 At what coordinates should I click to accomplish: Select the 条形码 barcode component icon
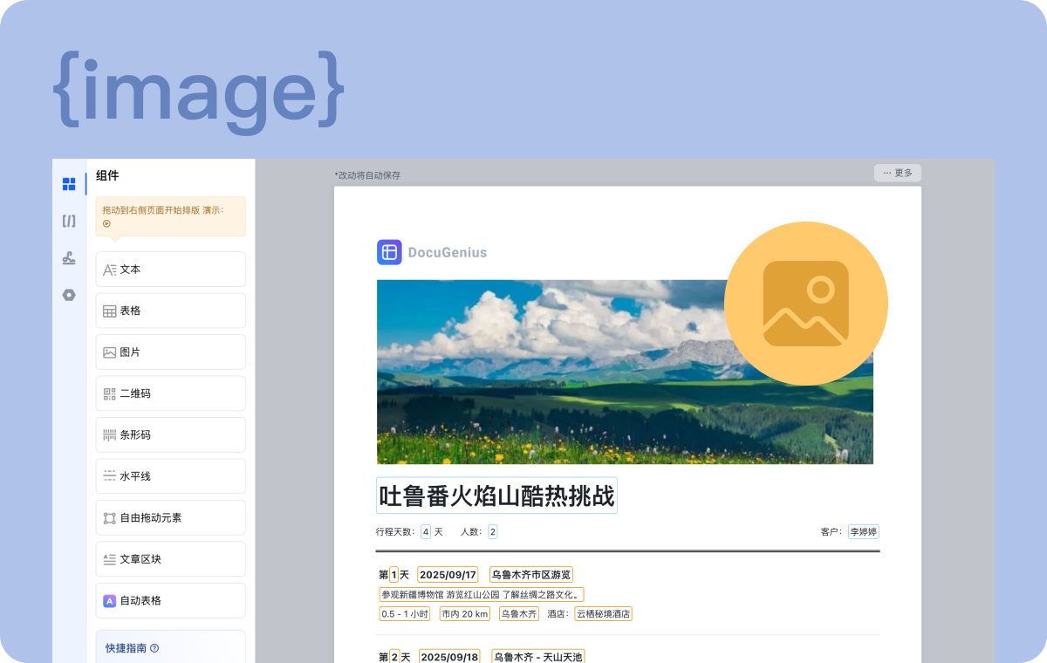click(x=110, y=435)
